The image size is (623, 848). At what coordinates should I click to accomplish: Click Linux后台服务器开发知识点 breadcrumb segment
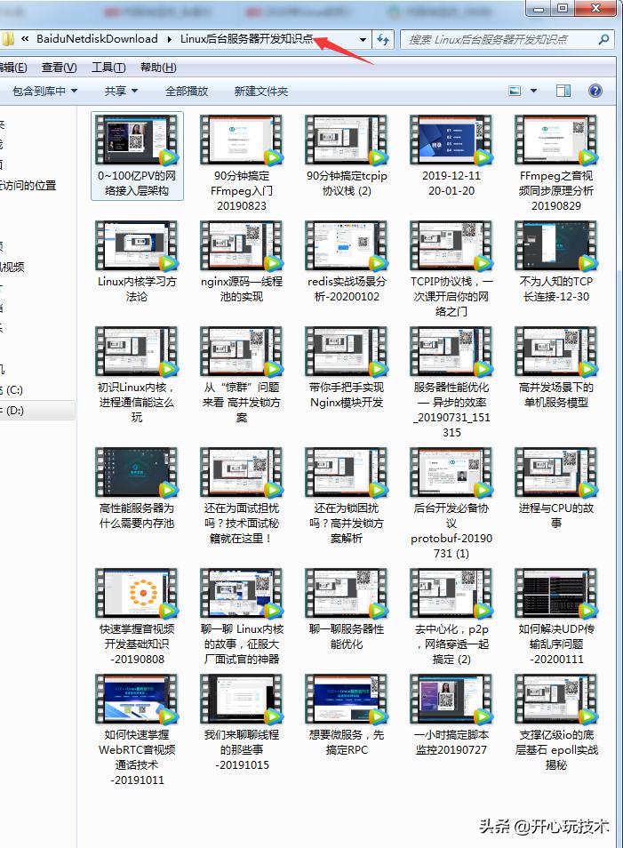246,39
